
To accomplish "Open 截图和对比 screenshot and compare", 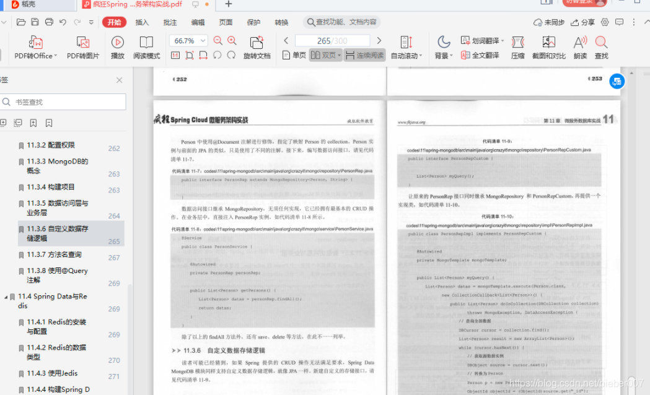I will 549,48.
